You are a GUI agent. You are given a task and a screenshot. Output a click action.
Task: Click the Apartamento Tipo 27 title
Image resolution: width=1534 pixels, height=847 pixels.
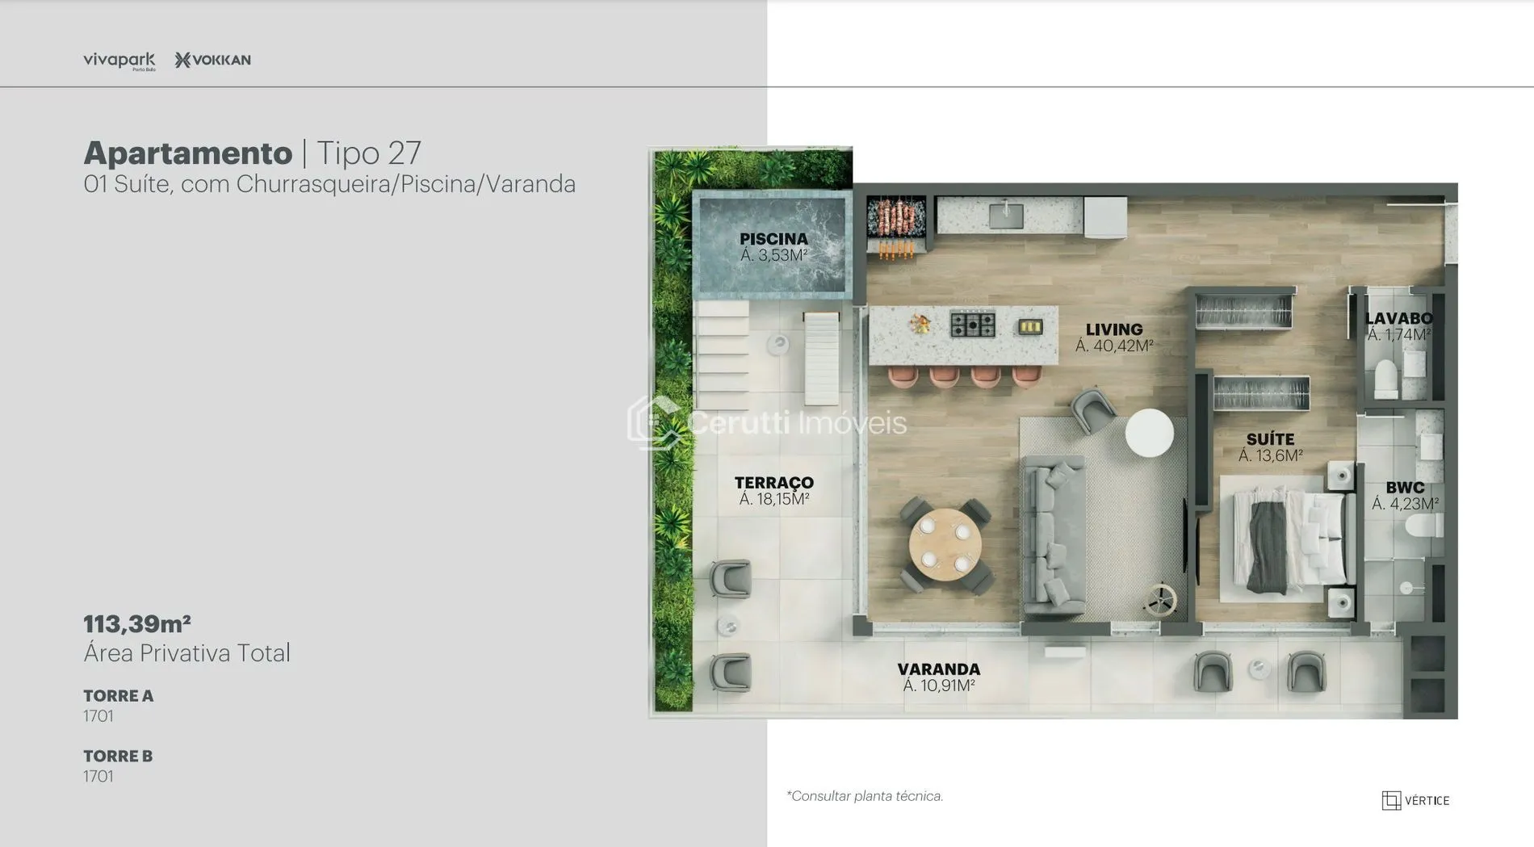point(252,153)
